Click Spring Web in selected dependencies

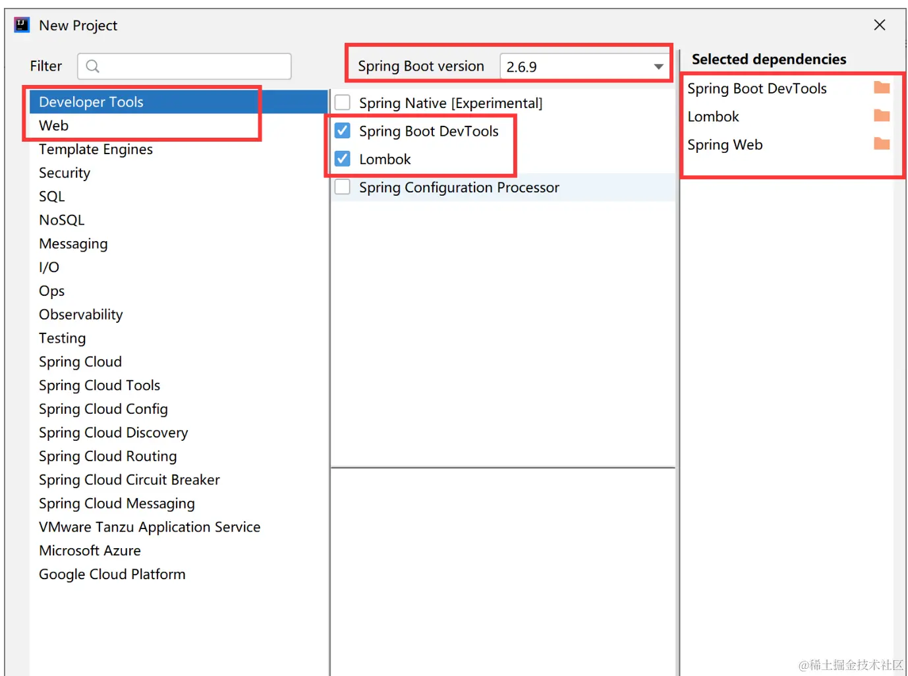tap(725, 145)
